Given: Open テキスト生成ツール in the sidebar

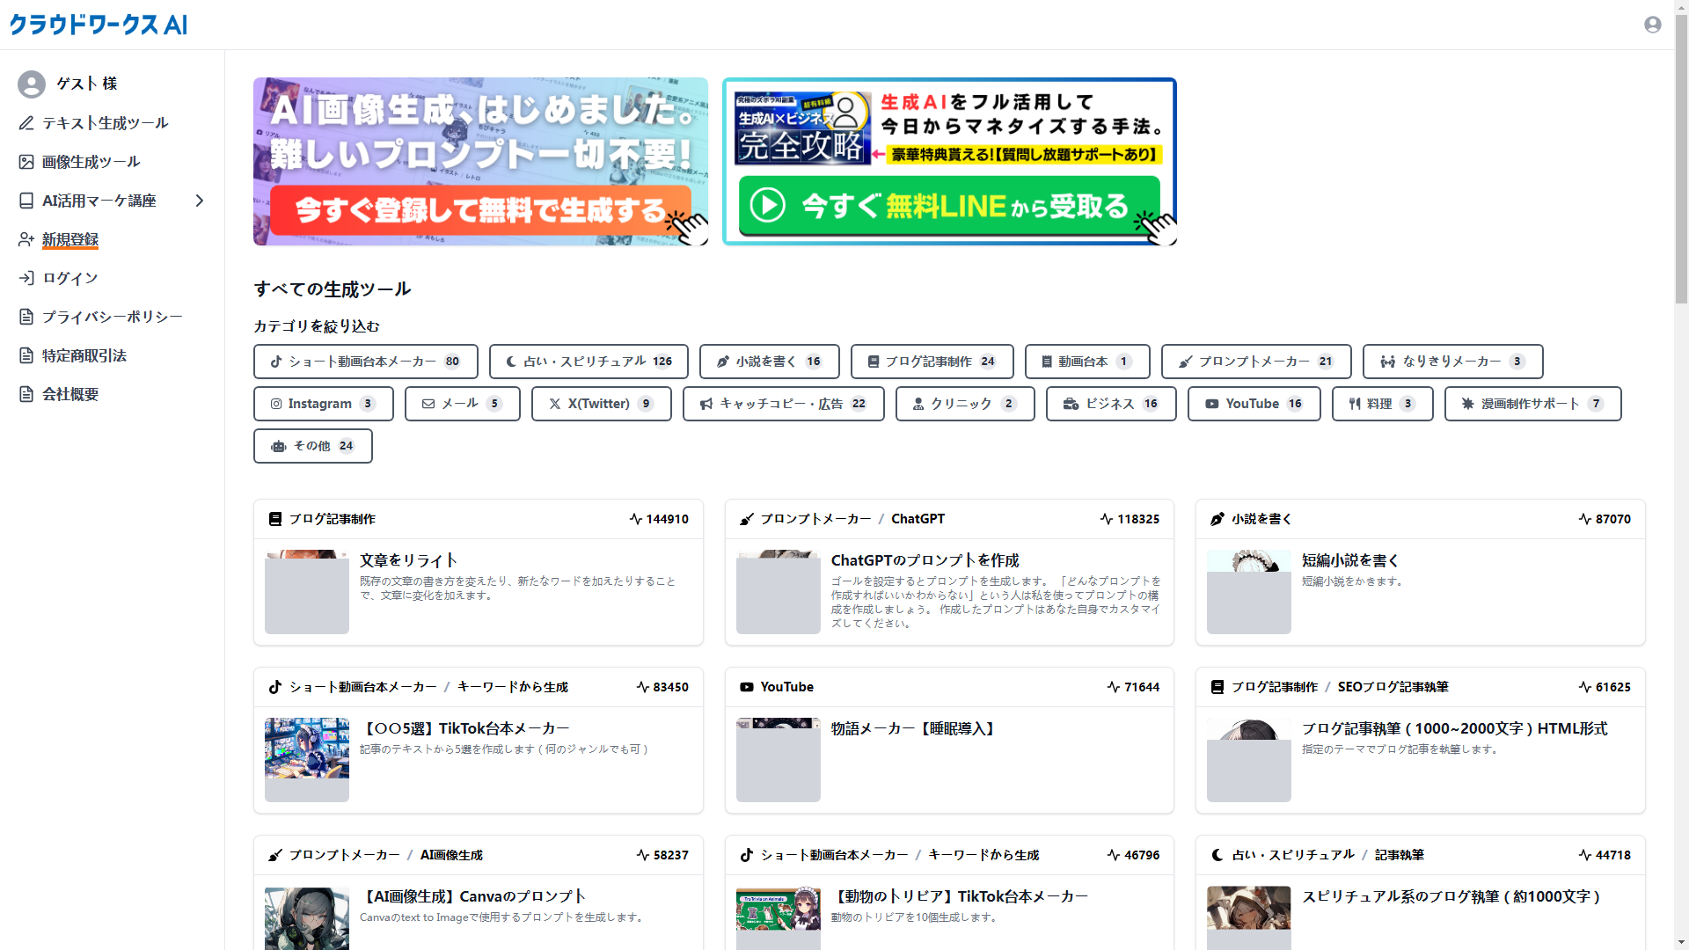Looking at the screenshot, I should pos(106,123).
